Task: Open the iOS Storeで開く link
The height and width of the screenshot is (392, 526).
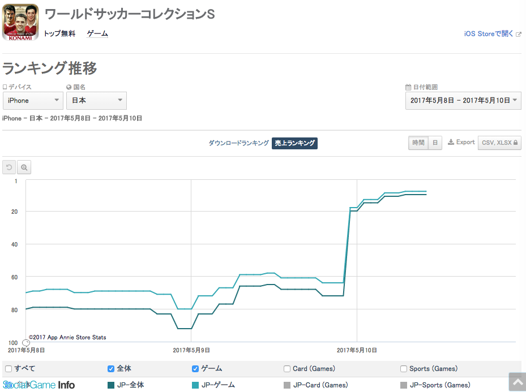Action: click(x=489, y=34)
